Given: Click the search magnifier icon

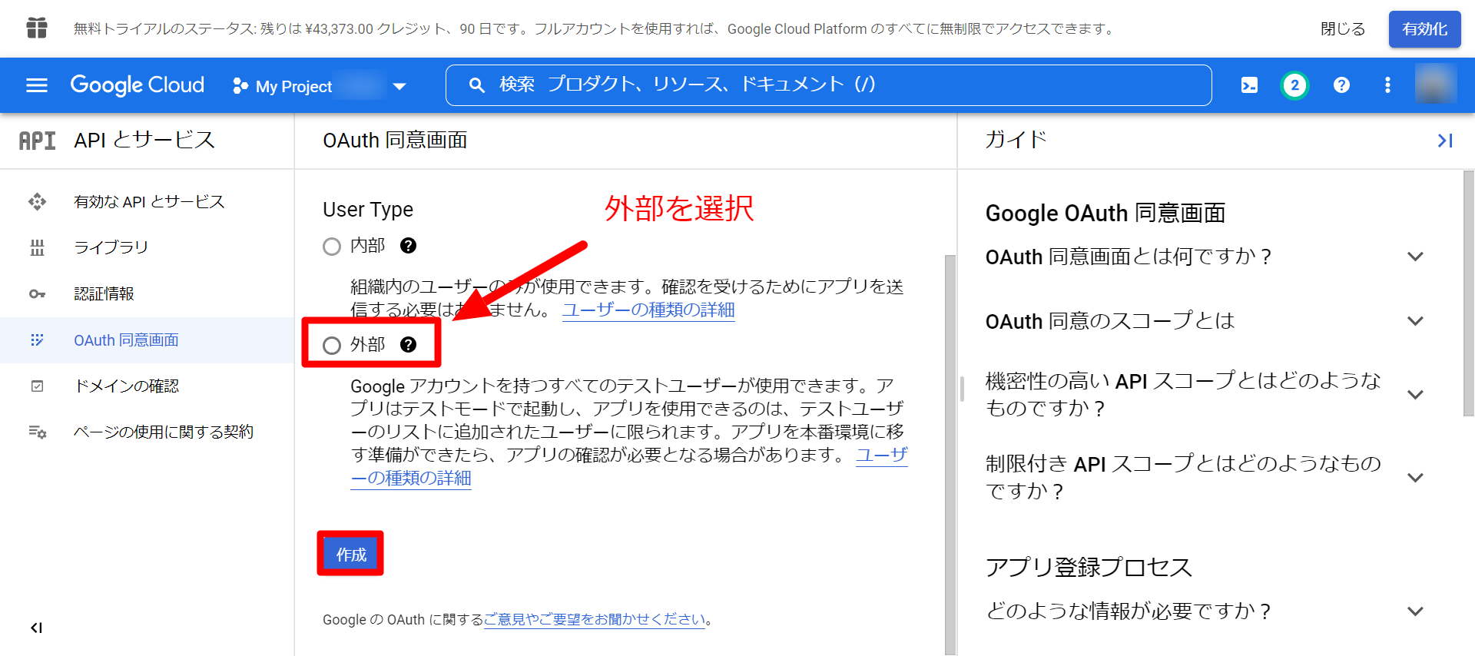Looking at the screenshot, I should pos(477,85).
